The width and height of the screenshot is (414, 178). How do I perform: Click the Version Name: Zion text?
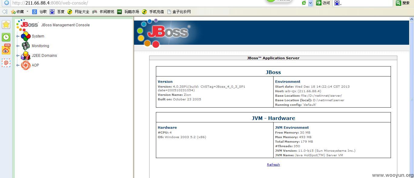(x=174, y=95)
